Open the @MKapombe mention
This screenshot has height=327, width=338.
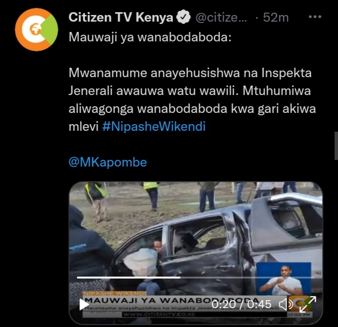pyautogui.click(x=108, y=162)
